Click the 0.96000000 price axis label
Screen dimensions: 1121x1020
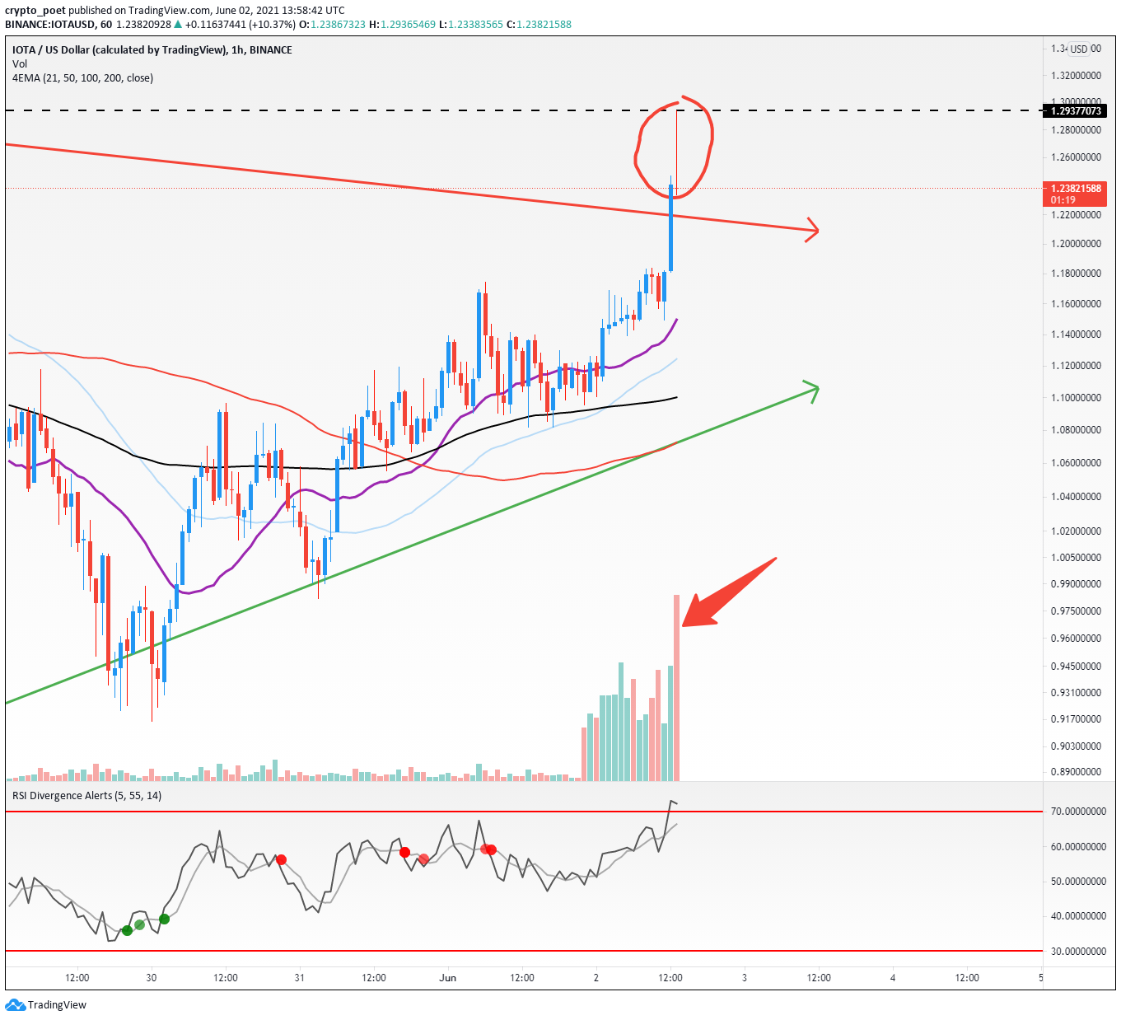[1076, 639]
